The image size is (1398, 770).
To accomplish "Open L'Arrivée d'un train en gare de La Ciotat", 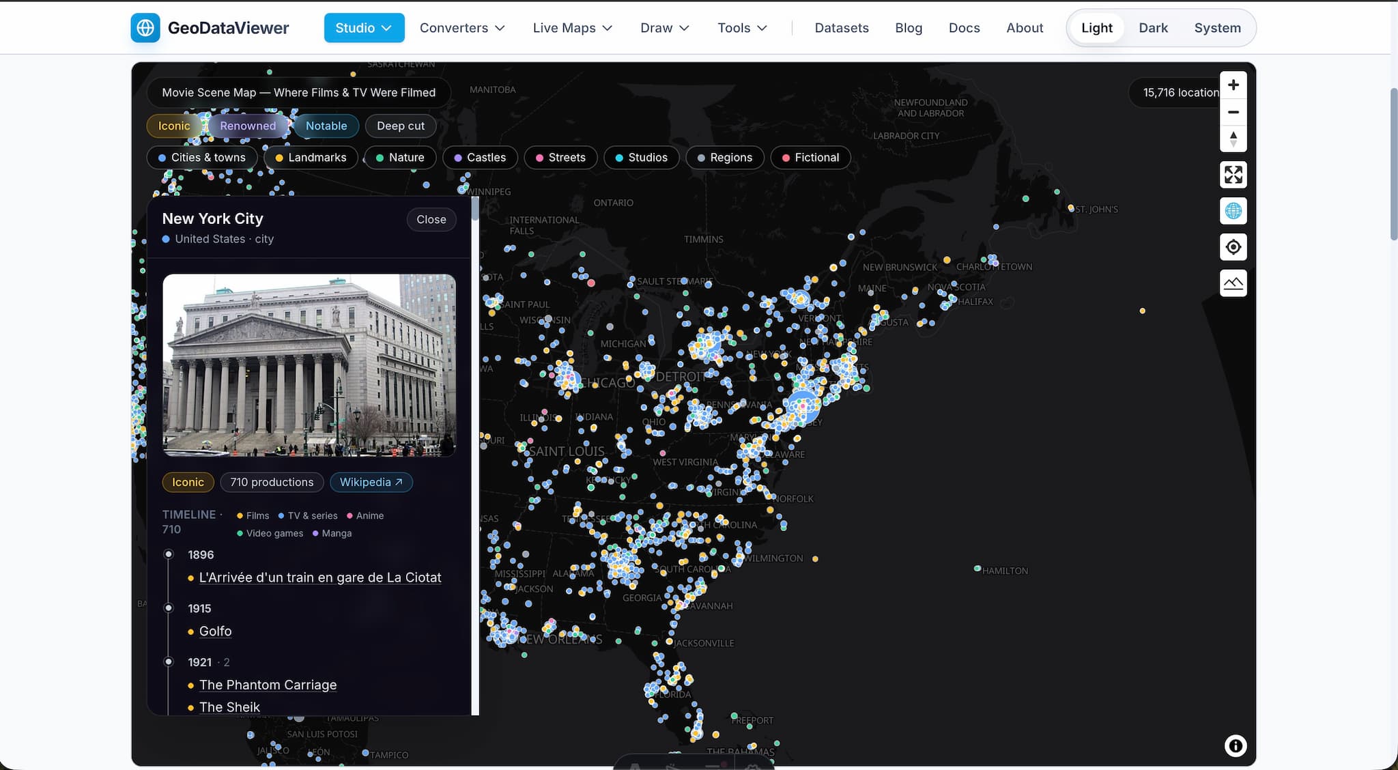I will point(320,577).
